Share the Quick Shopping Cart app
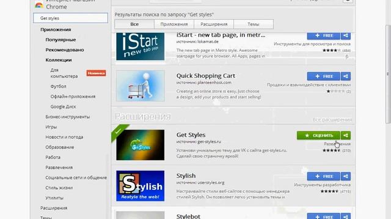This screenshot has width=391, height=219. 346,76
